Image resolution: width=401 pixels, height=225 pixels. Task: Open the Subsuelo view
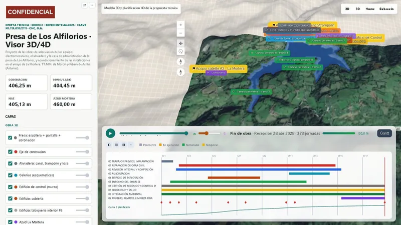coord(386,9)
